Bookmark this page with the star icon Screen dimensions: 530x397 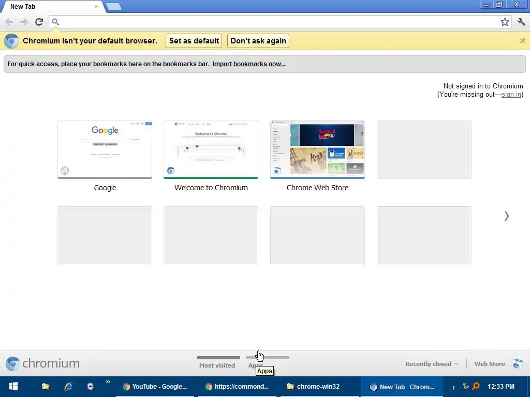(x=505, y=22)
